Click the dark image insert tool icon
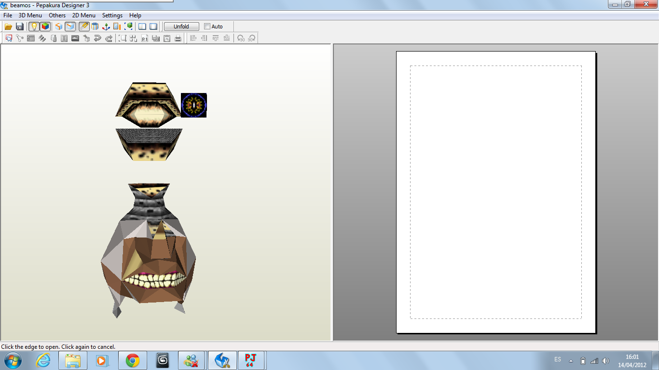The image size is (659, 370). coord(75,38)
